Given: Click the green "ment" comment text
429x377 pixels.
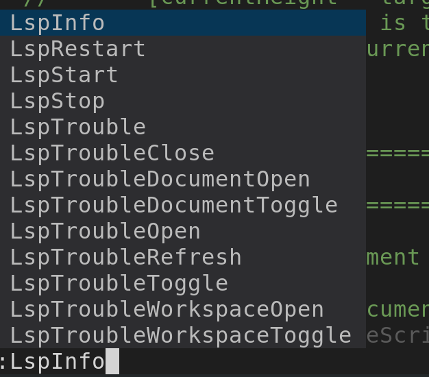Looking at the screenshot, I should 393,258.
